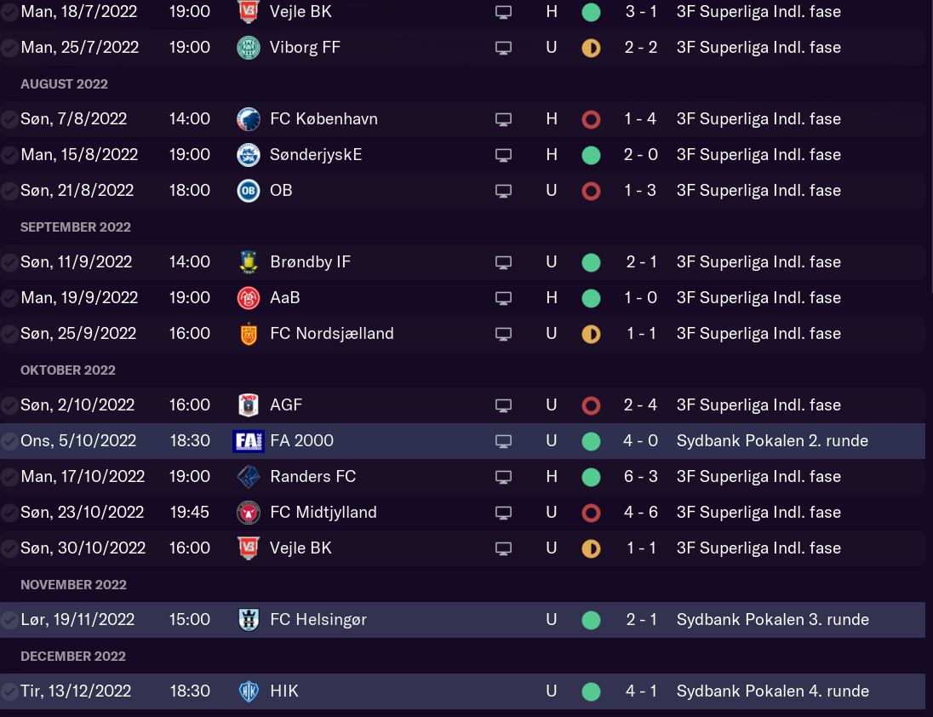The width and height of the screenshot is (933, 717).
Task: Select the Vejle BK fixture on 30/10/2022
Action: pos(301,548)
